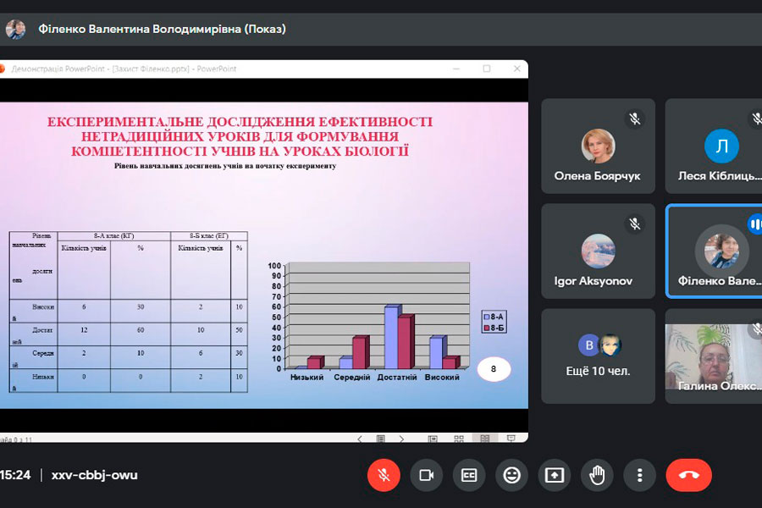The image size is (762, 508).
Task: Click the present screen icon
Action: click(x=555, y=475)
